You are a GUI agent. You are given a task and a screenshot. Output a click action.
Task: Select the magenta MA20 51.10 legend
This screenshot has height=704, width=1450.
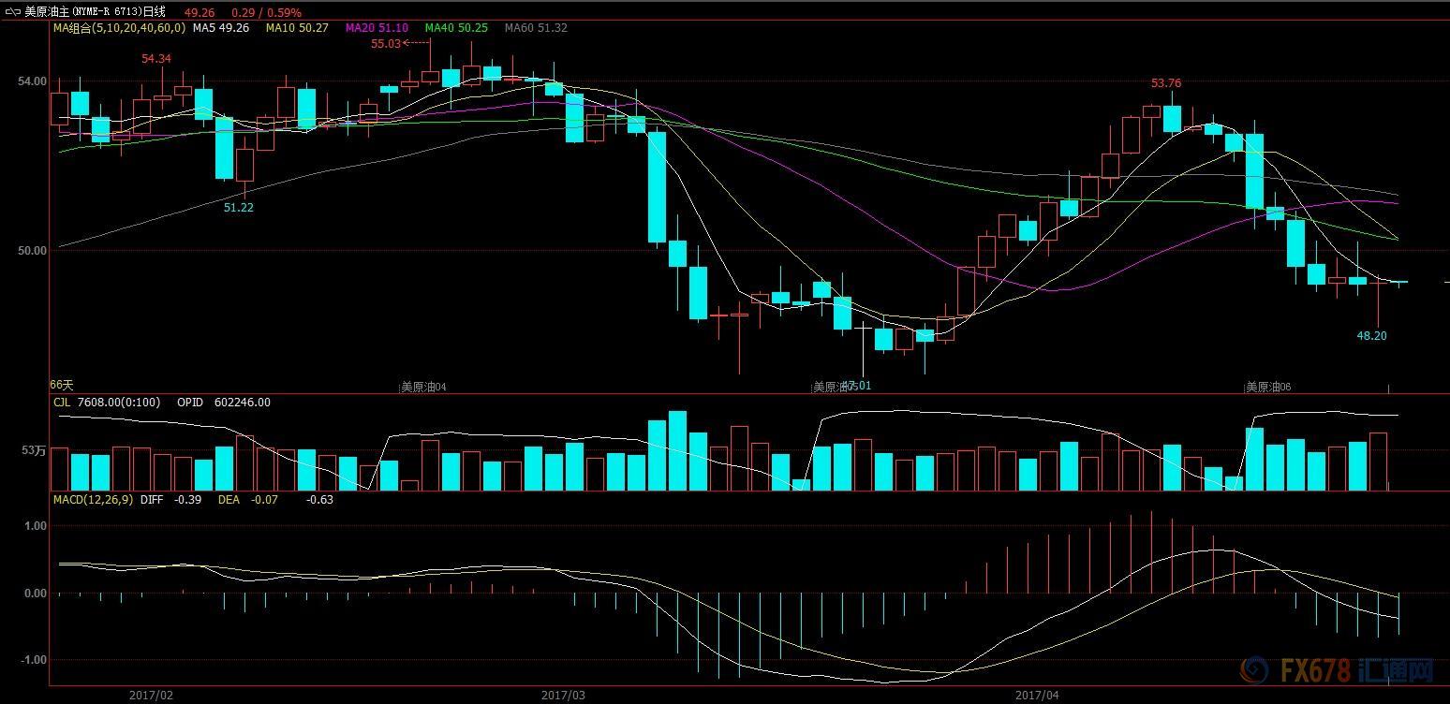point(377,28)
